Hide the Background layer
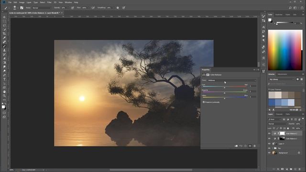 269,153
